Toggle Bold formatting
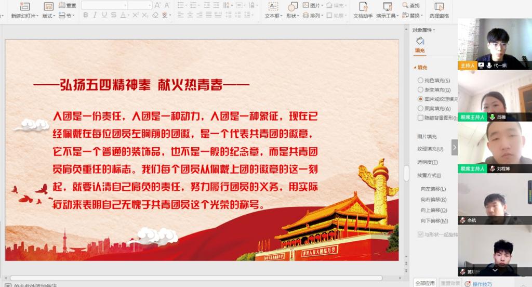 86,15
